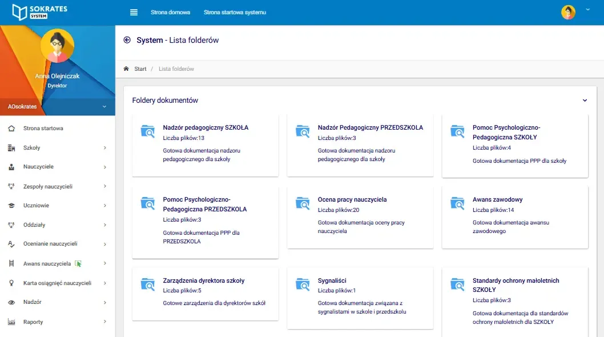Open Strona startowa systemu menu item
This screenshot has width=604, height=337.
[235, 13]
